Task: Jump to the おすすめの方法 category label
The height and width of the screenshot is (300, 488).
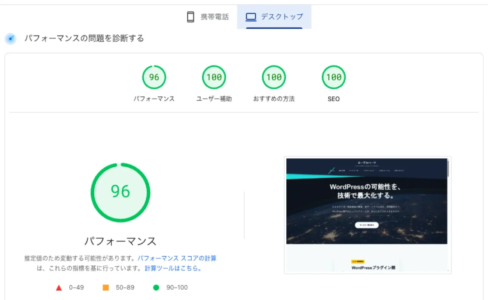Action: 274,99
